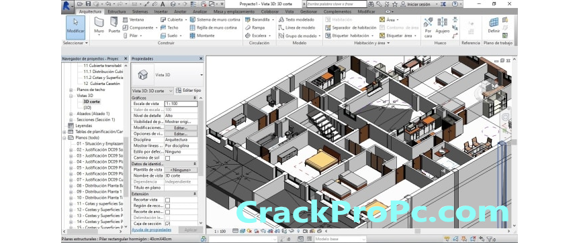
Task: Open the Vista 3D: 3D corte dropdown
Action: (152, 90)
